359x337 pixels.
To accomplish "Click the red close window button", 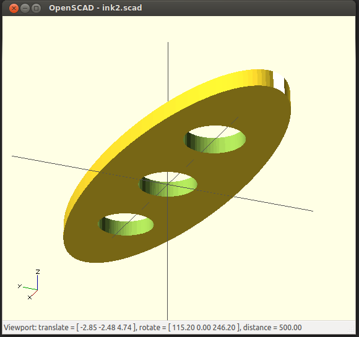I will [14, 9].
